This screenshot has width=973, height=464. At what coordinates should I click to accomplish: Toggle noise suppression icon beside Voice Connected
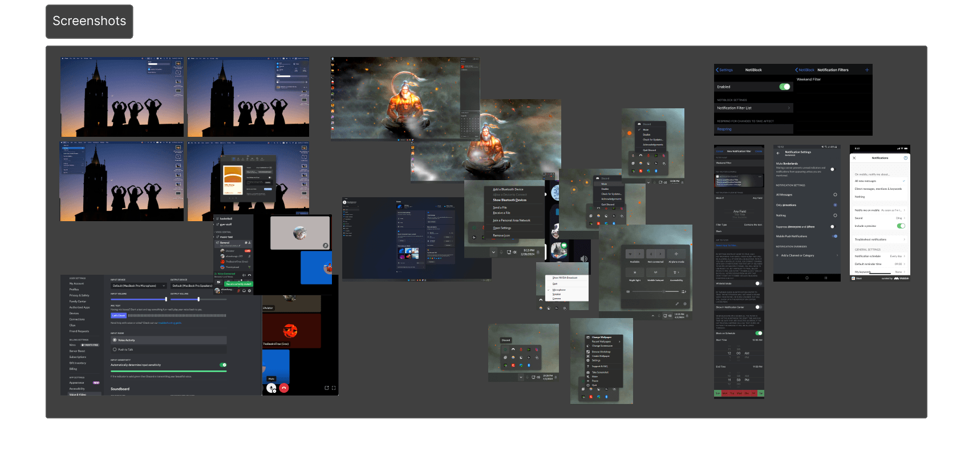pyautogui.click(x=244, y=275)
